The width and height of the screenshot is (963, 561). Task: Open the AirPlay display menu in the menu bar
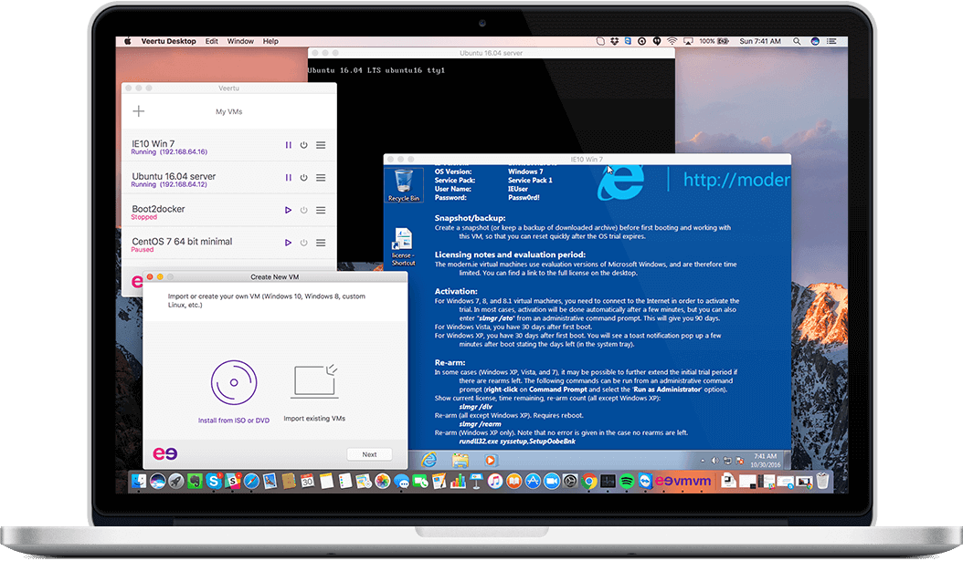pyautogui.click(x=688, y=41)
